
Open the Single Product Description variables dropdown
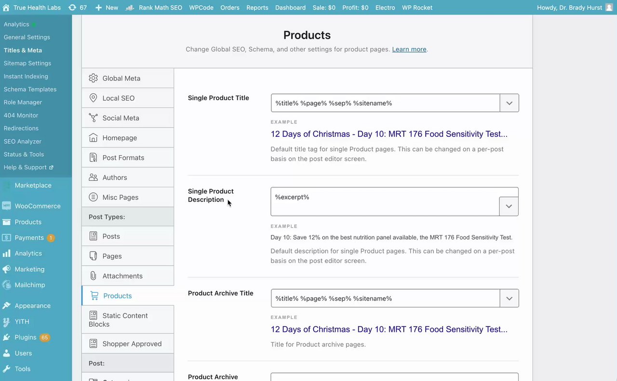tap(509, 206)
